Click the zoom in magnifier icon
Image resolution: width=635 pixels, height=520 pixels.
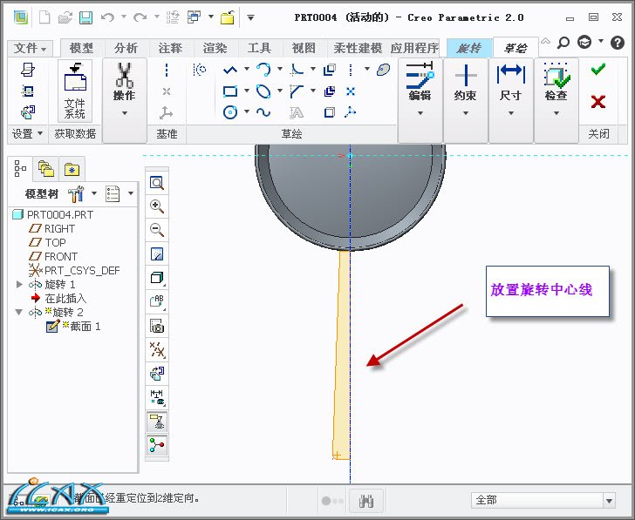[x=157, y=206]
